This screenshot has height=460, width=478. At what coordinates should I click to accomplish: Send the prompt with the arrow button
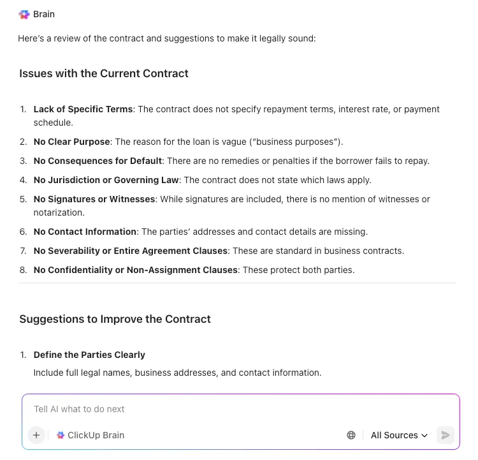pyautogui.click(x=445, y=435)
